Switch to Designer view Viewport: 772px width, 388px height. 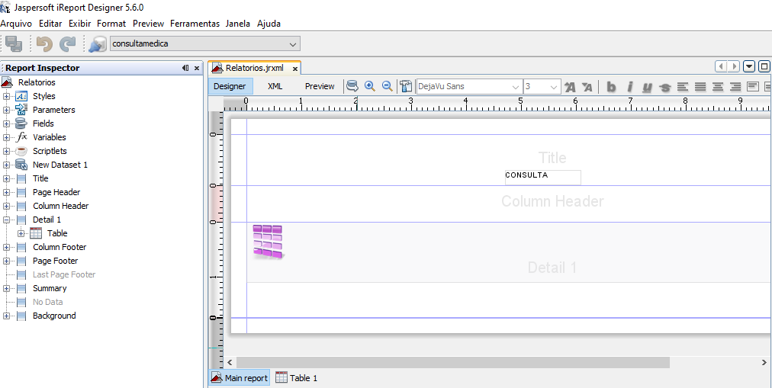[230, 86]
